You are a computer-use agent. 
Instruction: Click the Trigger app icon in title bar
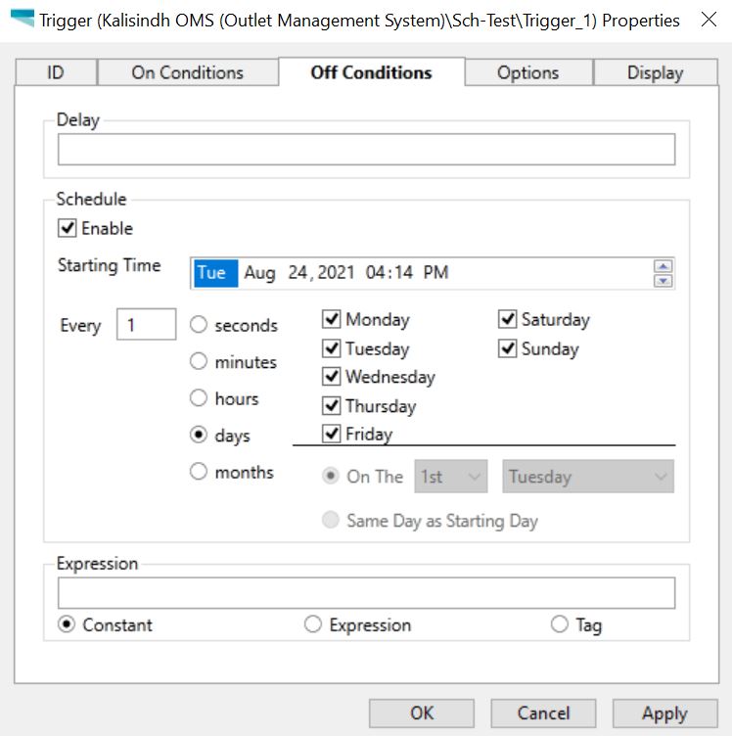[x=22, y=20]
